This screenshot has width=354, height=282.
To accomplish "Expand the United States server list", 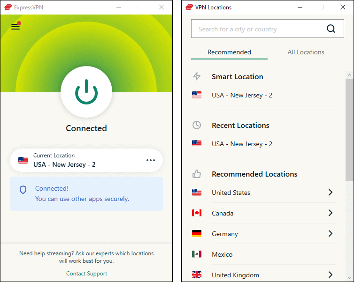I will (x=331, y=193).
